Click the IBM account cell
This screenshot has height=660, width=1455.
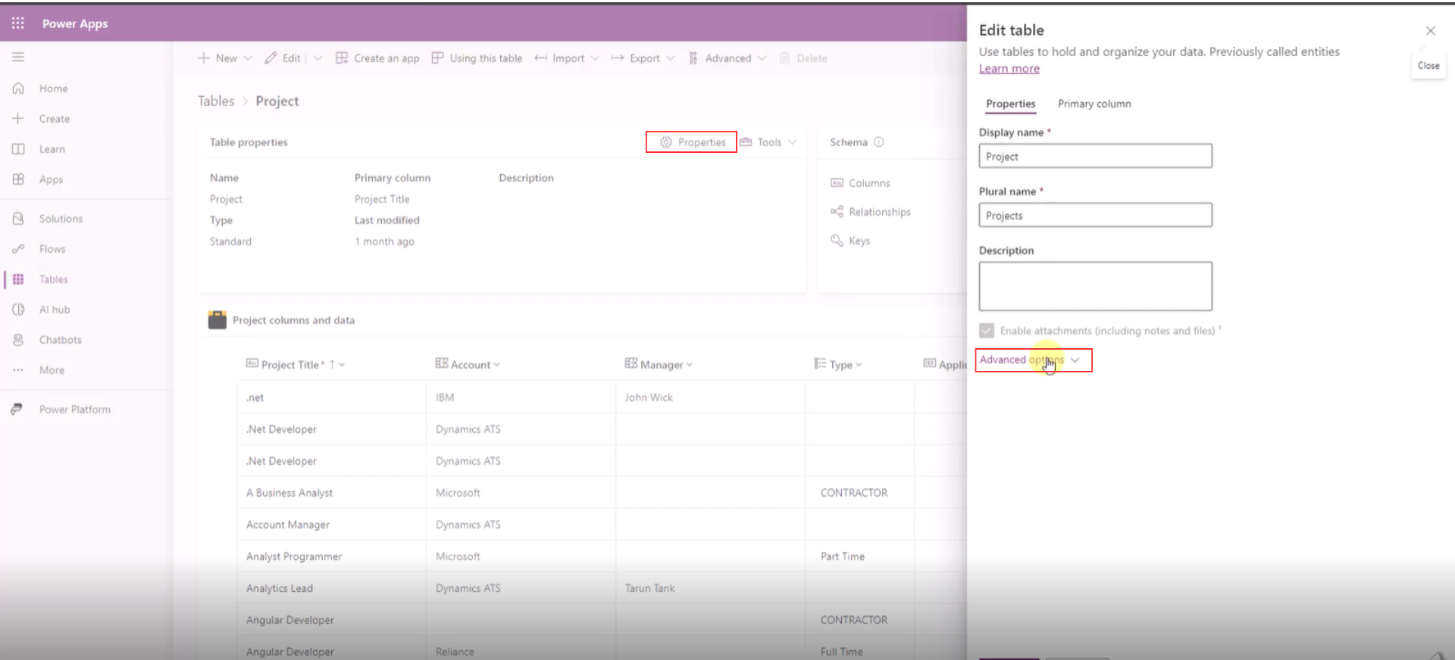(445, 397)
